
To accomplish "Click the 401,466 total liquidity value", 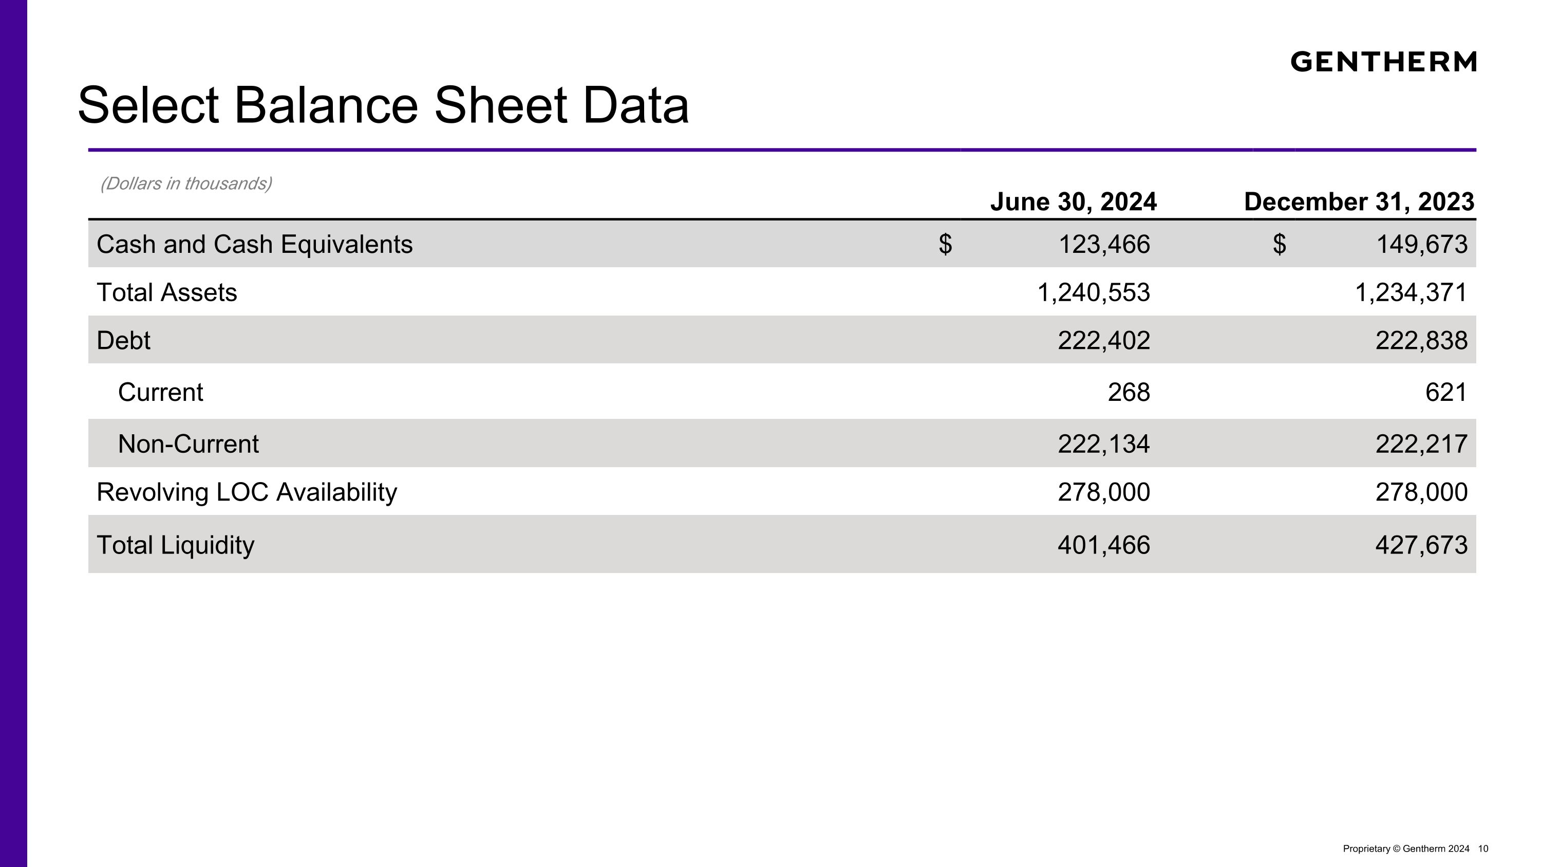I will pos(1104,545).
